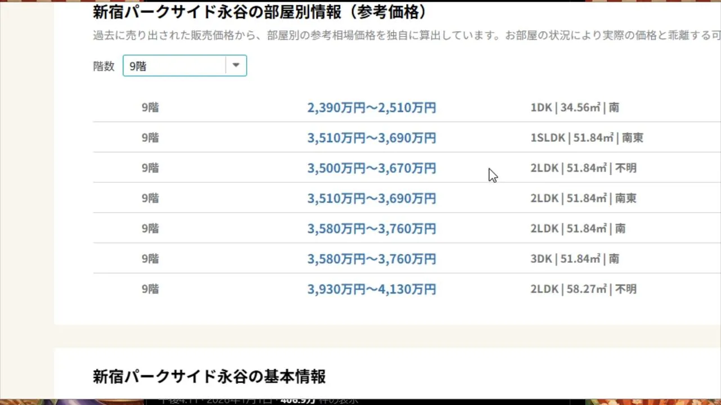
Task: Click the 1SLDK 51.84㎡ 南東 details
Action: click(586, 138)
